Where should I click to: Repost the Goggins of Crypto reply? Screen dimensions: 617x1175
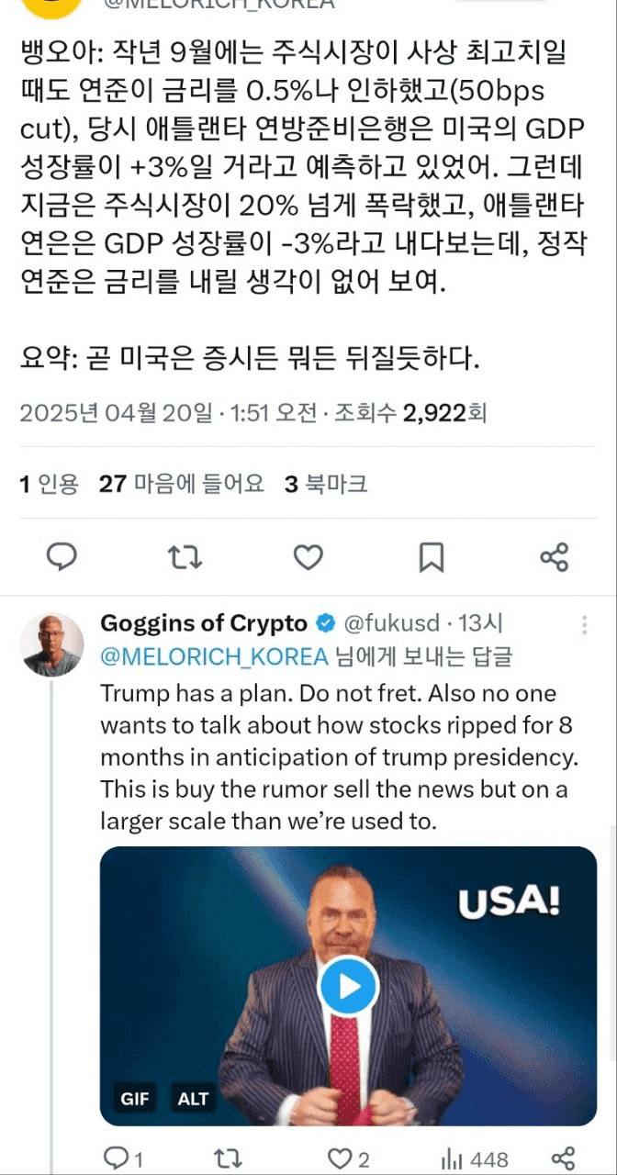click(x=224, y=1158)
